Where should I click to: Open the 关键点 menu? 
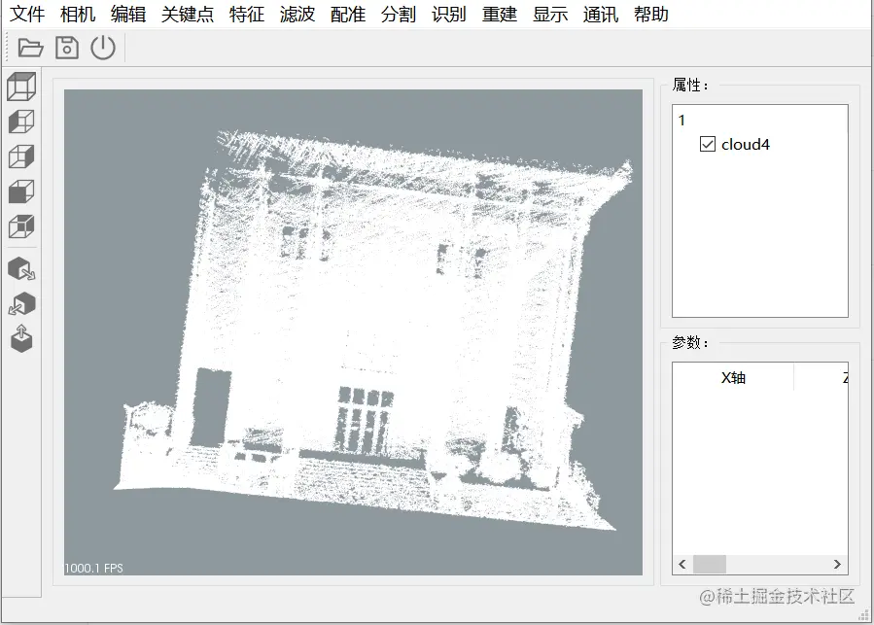(188, 14)
